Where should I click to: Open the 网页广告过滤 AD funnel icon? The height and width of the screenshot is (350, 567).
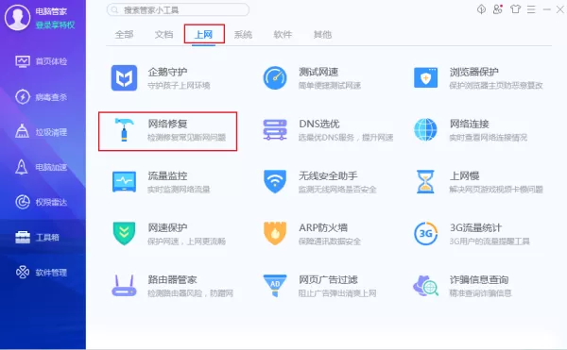click(275, 286)
